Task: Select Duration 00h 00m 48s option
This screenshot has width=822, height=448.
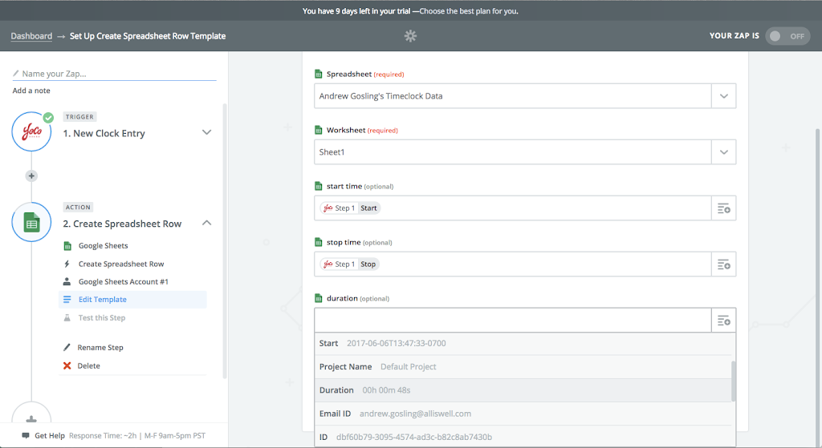Action: pyautogui.click(x=523, y=390)
